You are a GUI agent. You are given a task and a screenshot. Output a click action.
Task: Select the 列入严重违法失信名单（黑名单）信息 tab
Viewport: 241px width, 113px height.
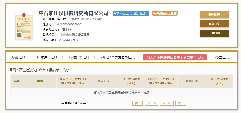tap(175, 57)
